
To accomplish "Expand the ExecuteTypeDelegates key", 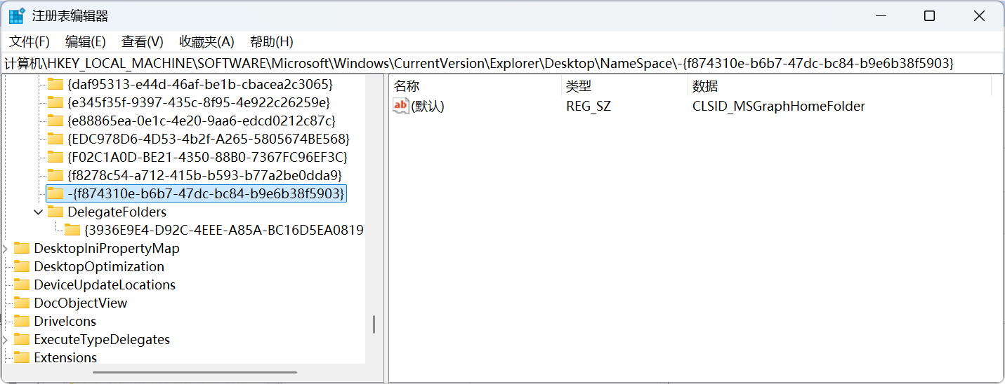I will coord(6,339).
